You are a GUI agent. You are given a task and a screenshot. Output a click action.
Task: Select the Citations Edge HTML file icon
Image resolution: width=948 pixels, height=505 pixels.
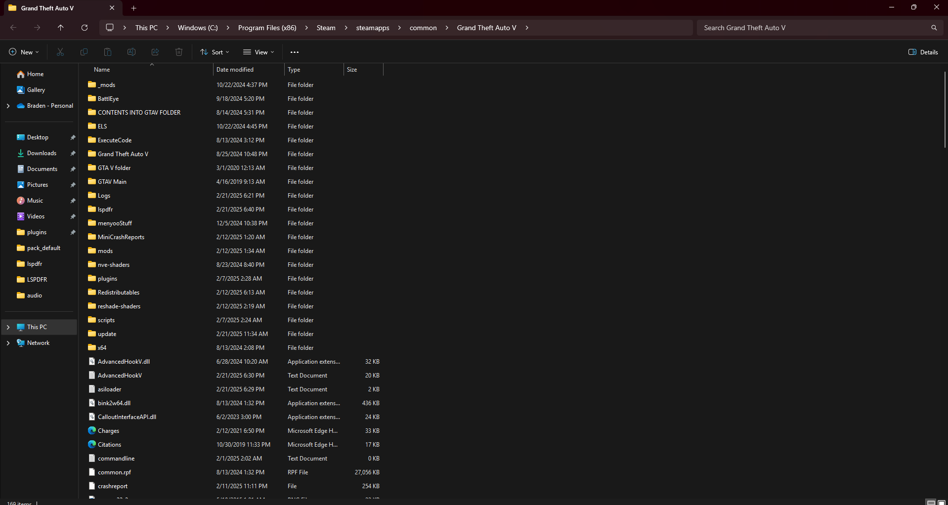click(x=92, y=444)
